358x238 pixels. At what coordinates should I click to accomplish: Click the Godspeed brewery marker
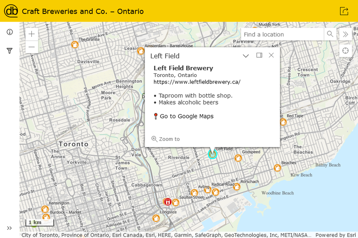[x=238, y=158]
